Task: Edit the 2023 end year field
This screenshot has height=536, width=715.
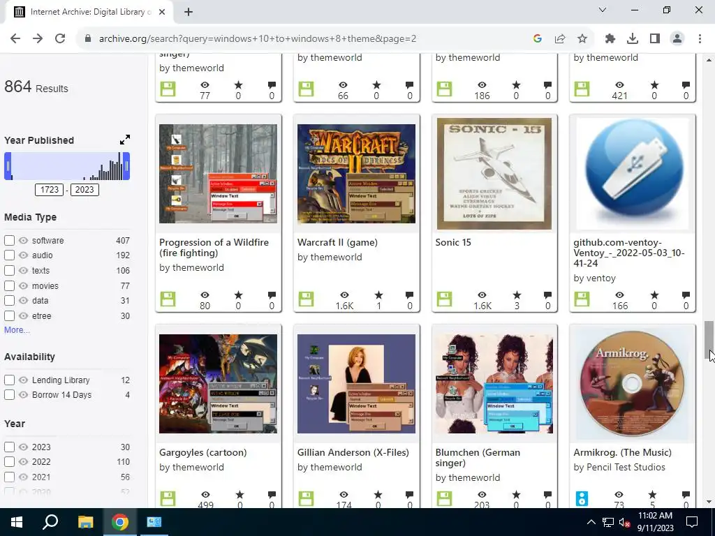Action: pyautogui.click(x=84, y=190)
